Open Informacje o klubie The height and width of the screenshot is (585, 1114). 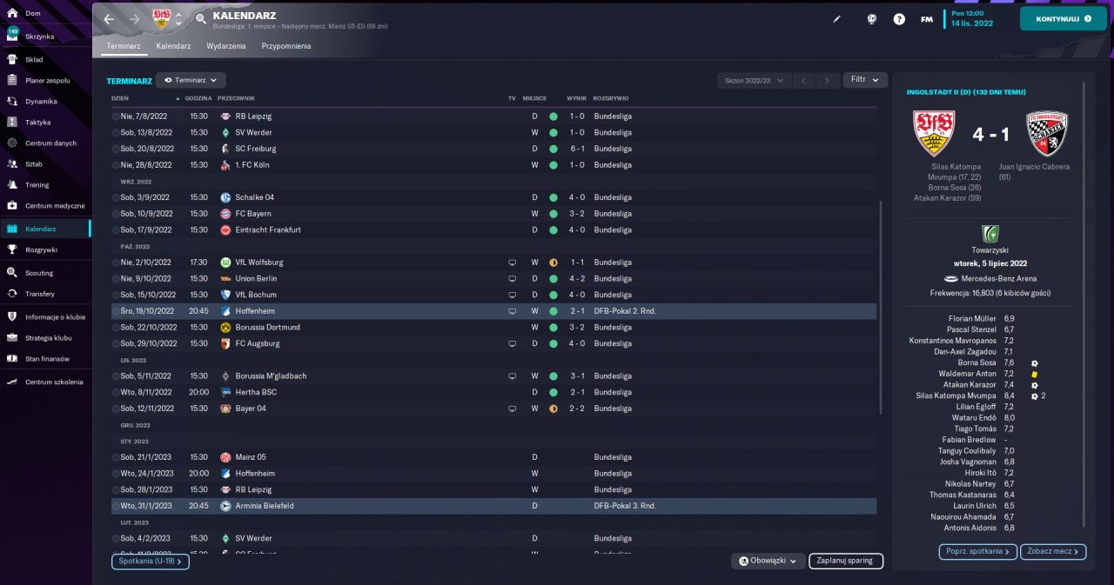[x=55, y=316]
